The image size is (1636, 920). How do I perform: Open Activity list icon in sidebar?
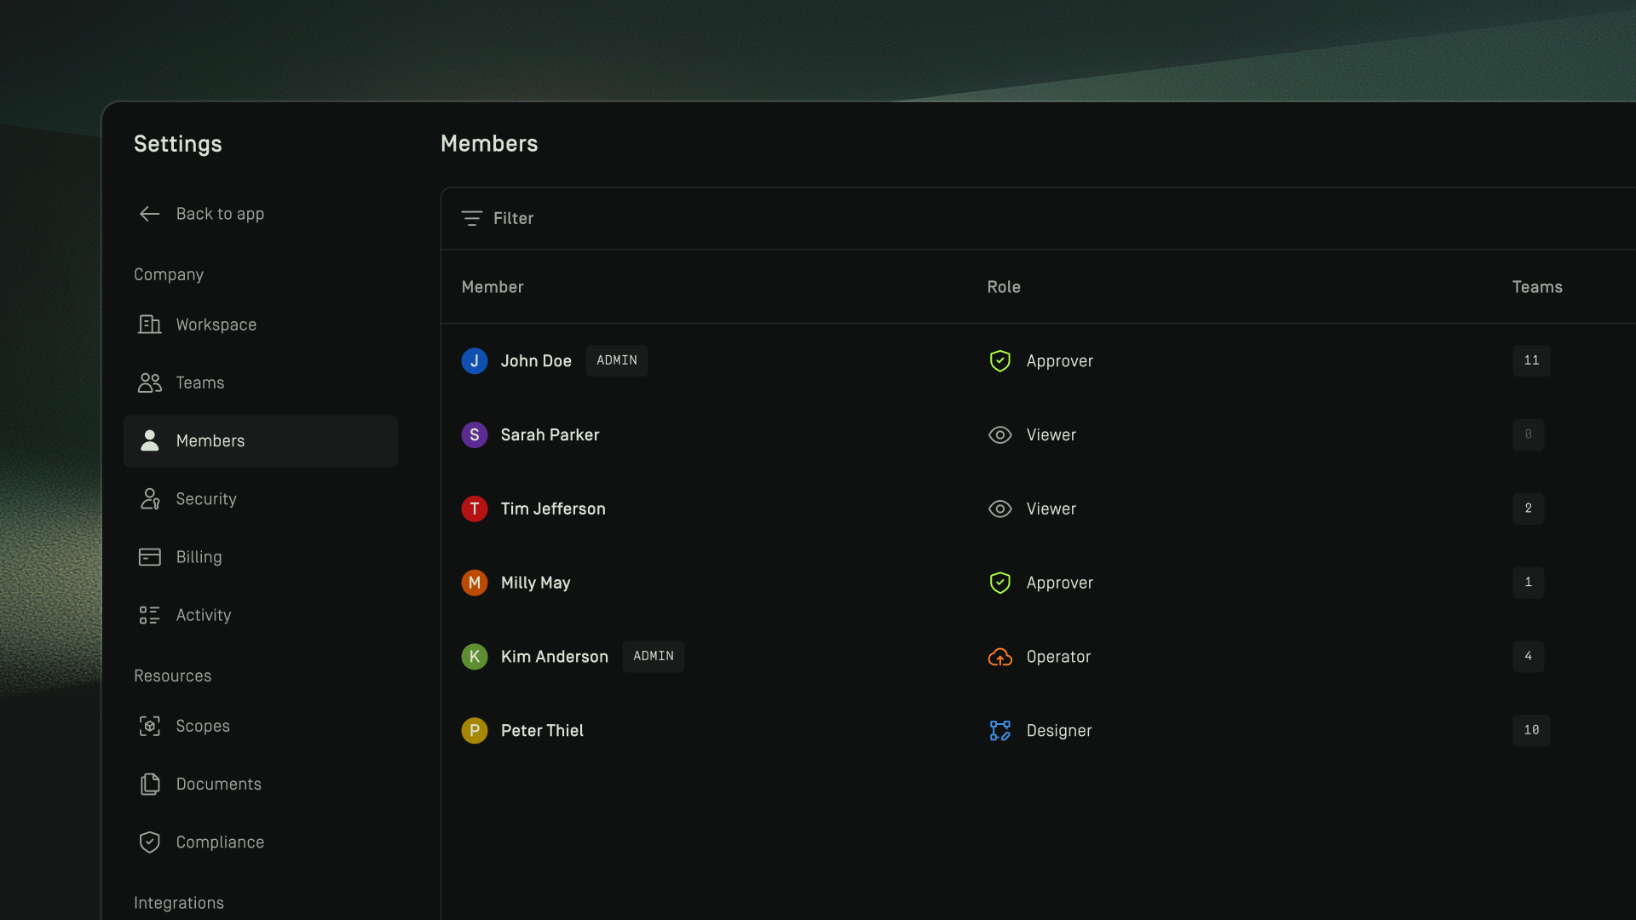(x=150, y=615)
